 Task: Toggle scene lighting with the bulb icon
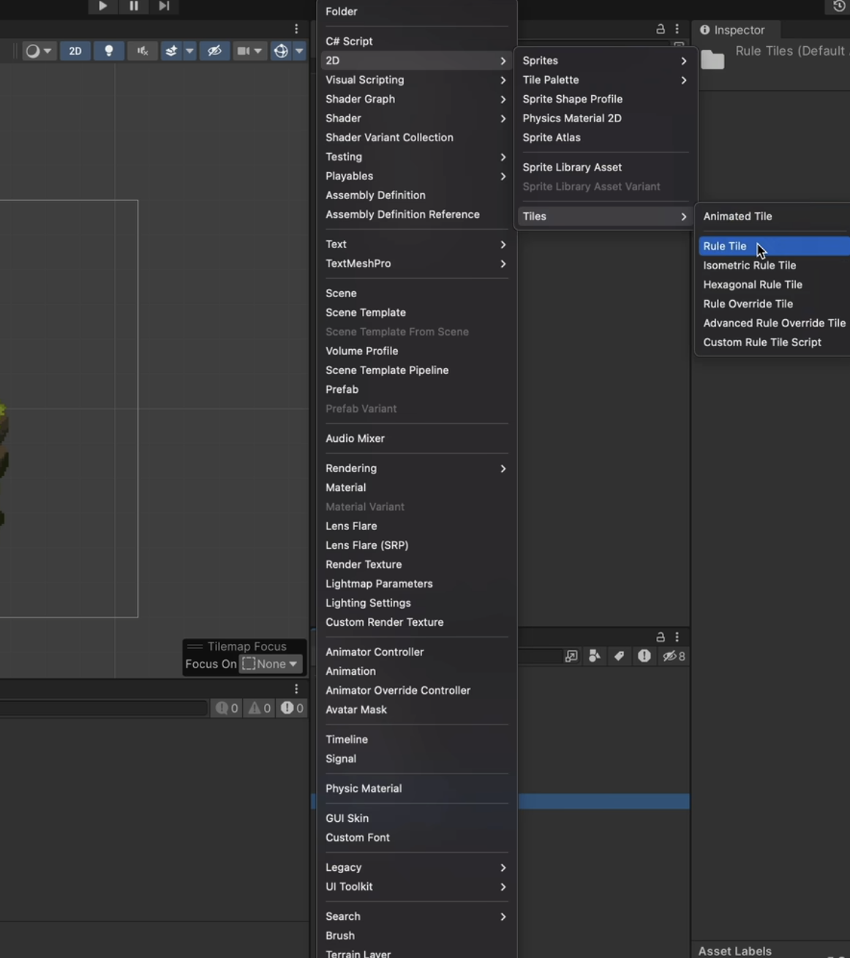(x=108, y=50)
